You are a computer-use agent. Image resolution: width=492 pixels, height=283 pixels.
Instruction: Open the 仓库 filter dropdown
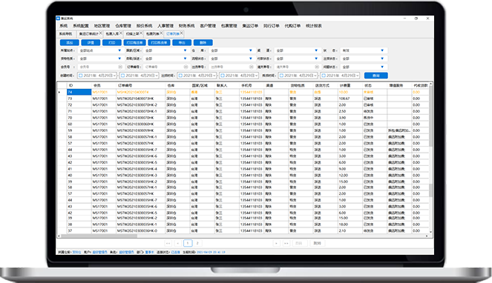(232, 50)
